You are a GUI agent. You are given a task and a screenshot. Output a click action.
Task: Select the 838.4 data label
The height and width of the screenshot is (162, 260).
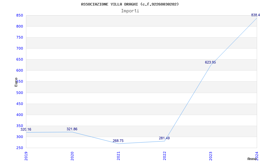click(x=255, y=15)
